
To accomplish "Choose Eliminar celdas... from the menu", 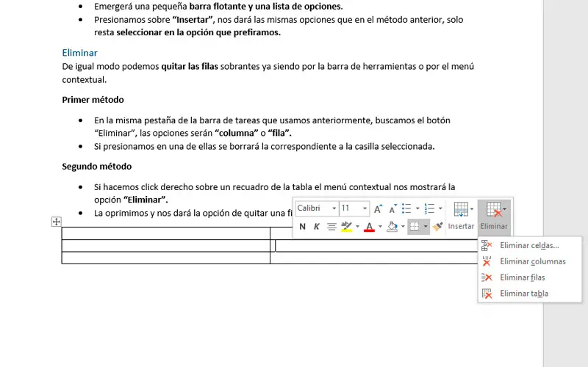I will coord(529,246).
